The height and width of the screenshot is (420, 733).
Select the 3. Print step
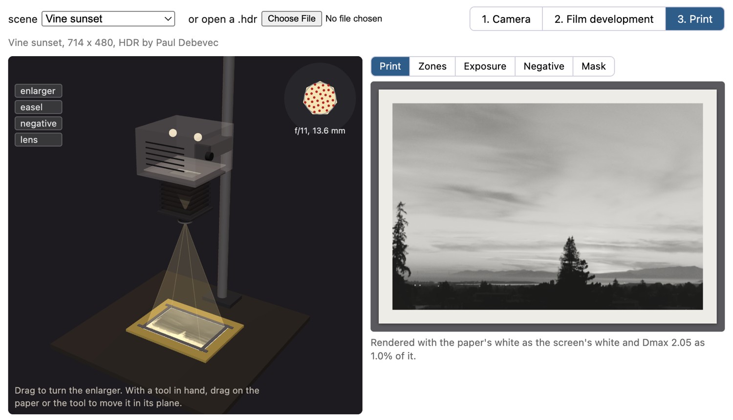[694, 19]
